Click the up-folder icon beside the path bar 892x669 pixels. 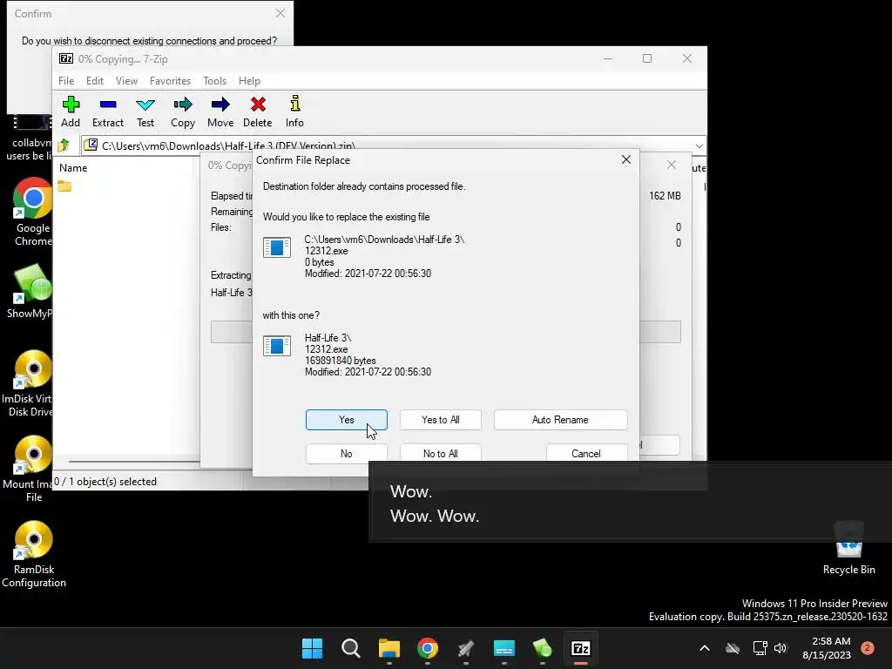point(64,145)
